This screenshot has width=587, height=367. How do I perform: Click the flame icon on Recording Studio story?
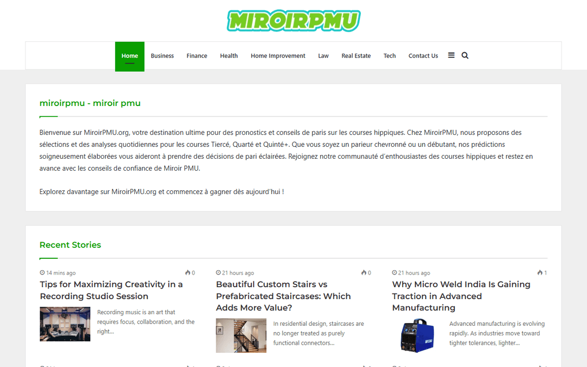(188, 272)
